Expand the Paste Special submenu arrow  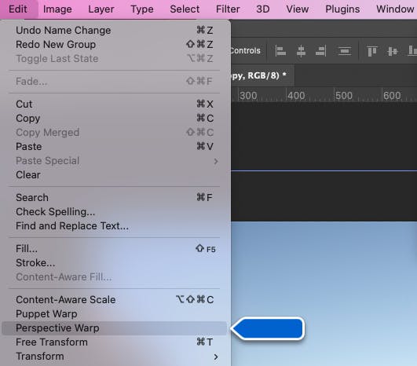click(x=216, y=161)
